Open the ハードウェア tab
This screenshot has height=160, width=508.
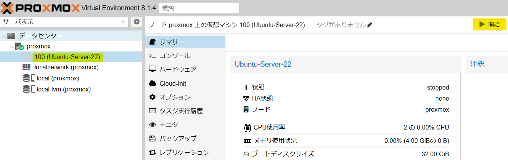(x=185, y=69)
